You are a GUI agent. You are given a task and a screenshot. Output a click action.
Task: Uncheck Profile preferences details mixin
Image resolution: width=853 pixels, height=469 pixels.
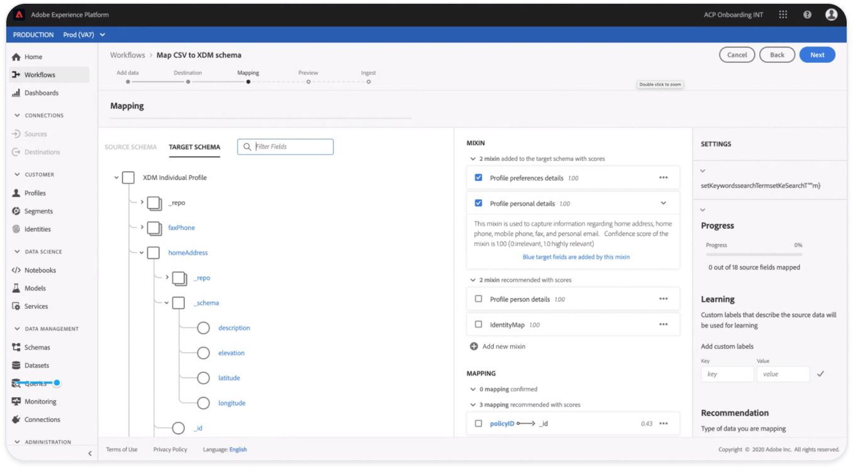[479, 178]
